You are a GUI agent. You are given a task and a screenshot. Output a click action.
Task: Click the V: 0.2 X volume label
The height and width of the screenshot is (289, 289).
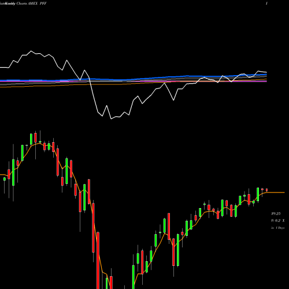click(277, 221)
